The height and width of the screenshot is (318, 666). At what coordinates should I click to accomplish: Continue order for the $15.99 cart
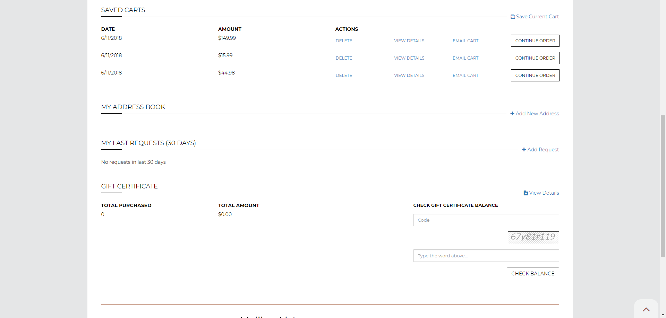point(535,58)
